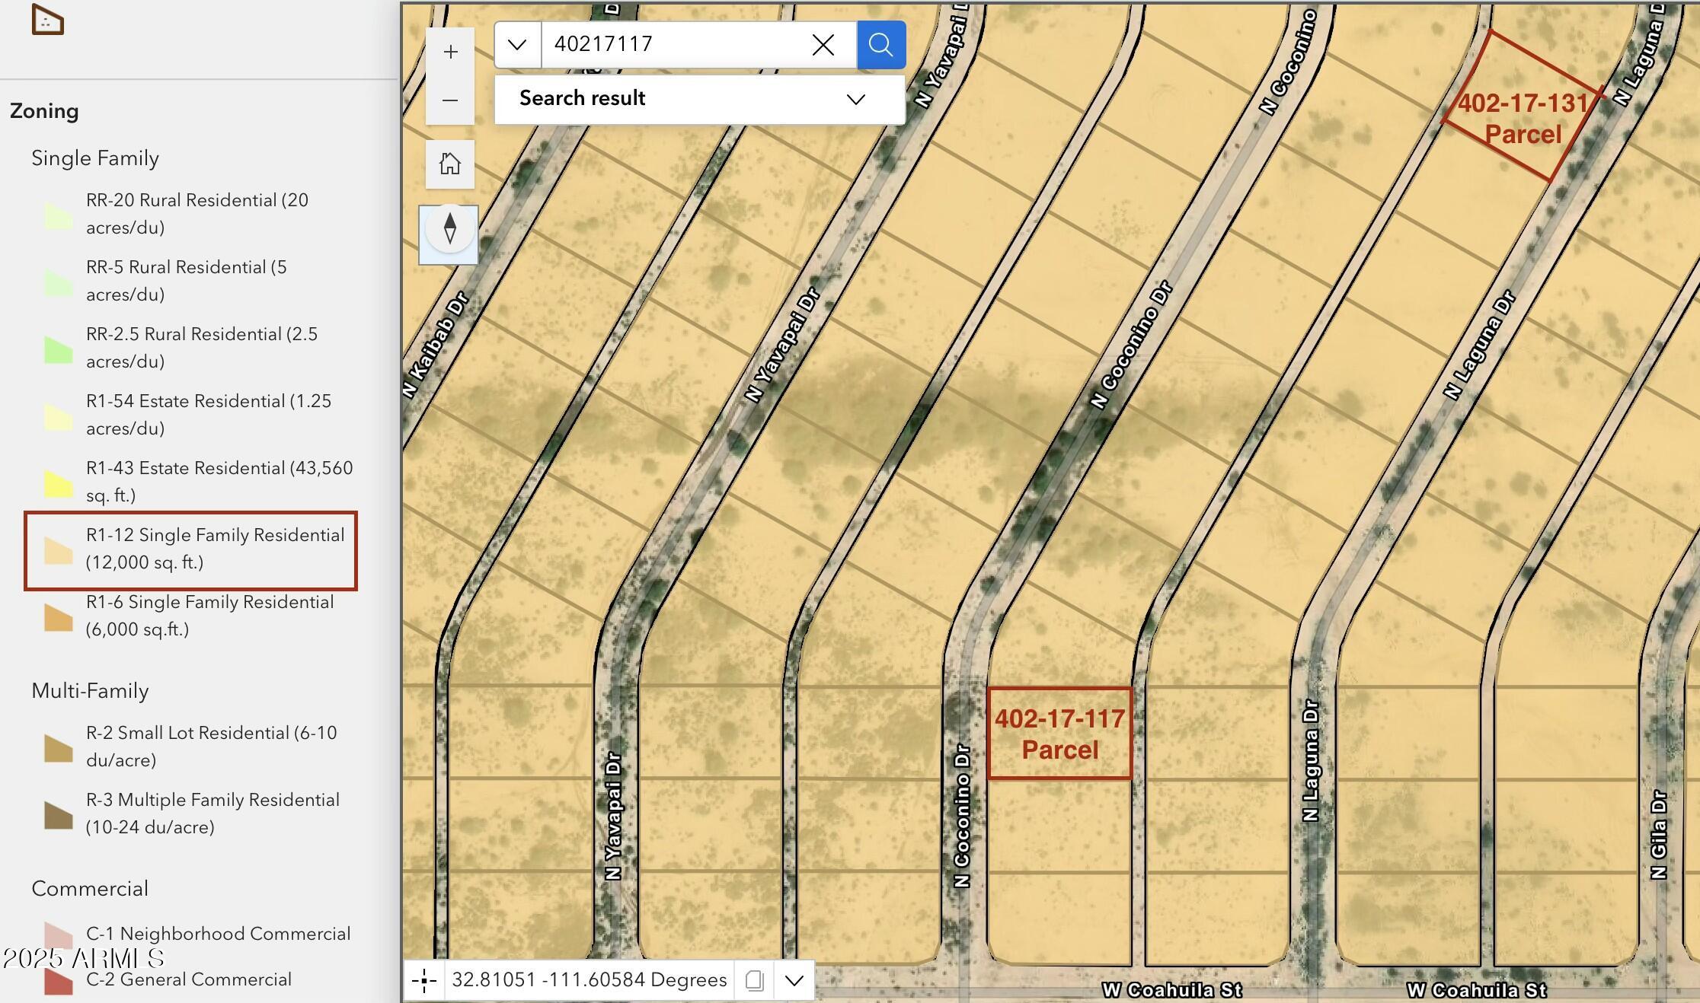The height and width of the screenshot is (1003, 1700).
Task: Clear the 40217117 search text with the X
Action: coord(823,45)
